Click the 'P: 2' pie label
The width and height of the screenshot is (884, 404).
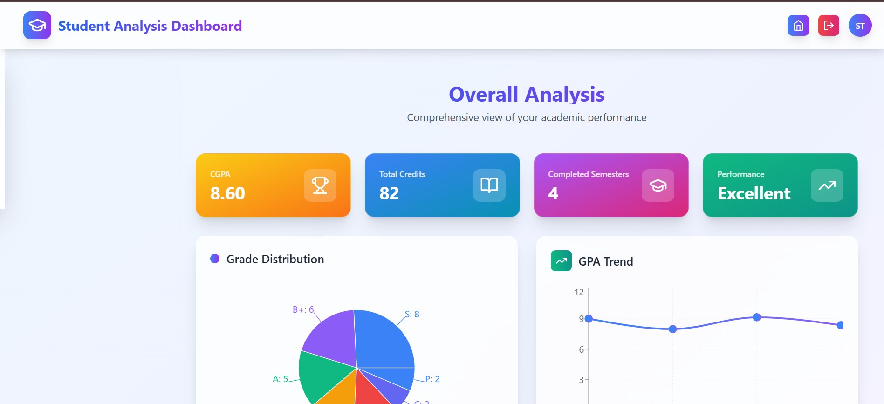coord(432,379)
